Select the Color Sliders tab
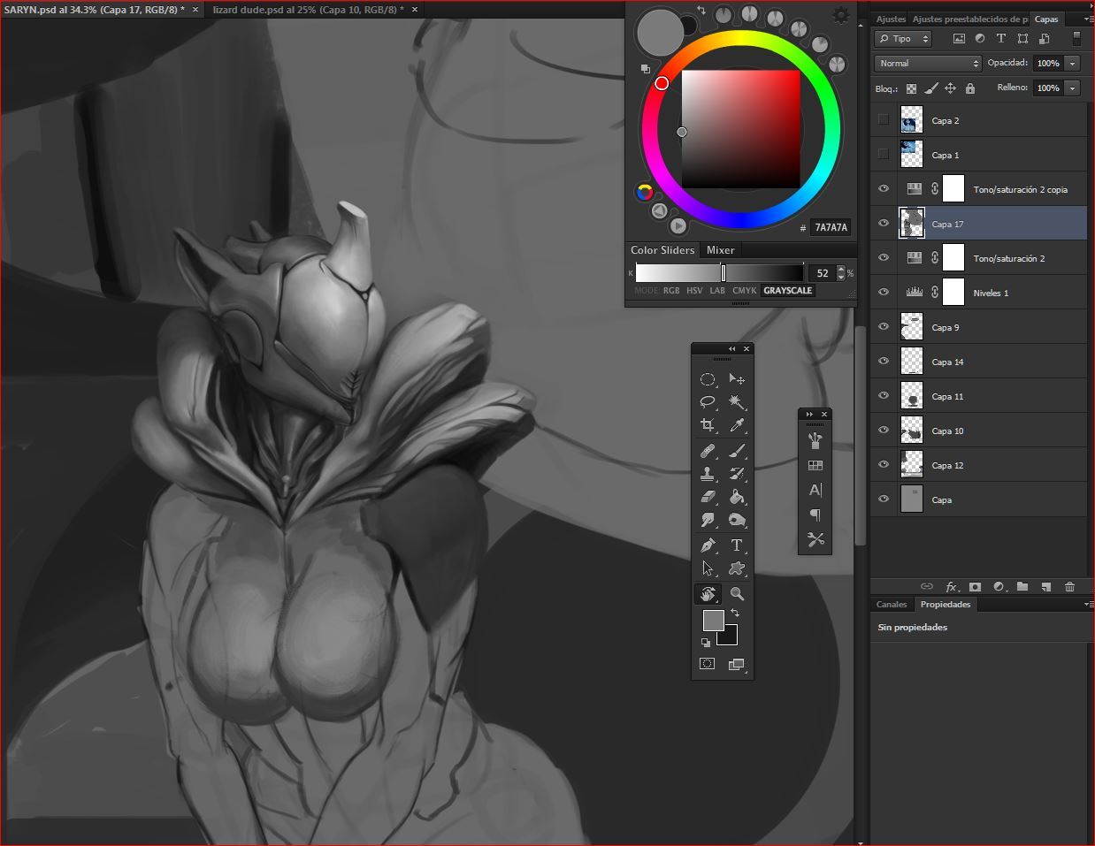This screenshot has width=1095, height=846. (x=662, y=250)
